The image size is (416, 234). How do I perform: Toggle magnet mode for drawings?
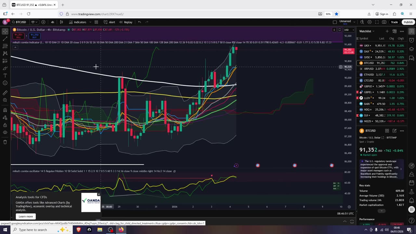5,110
